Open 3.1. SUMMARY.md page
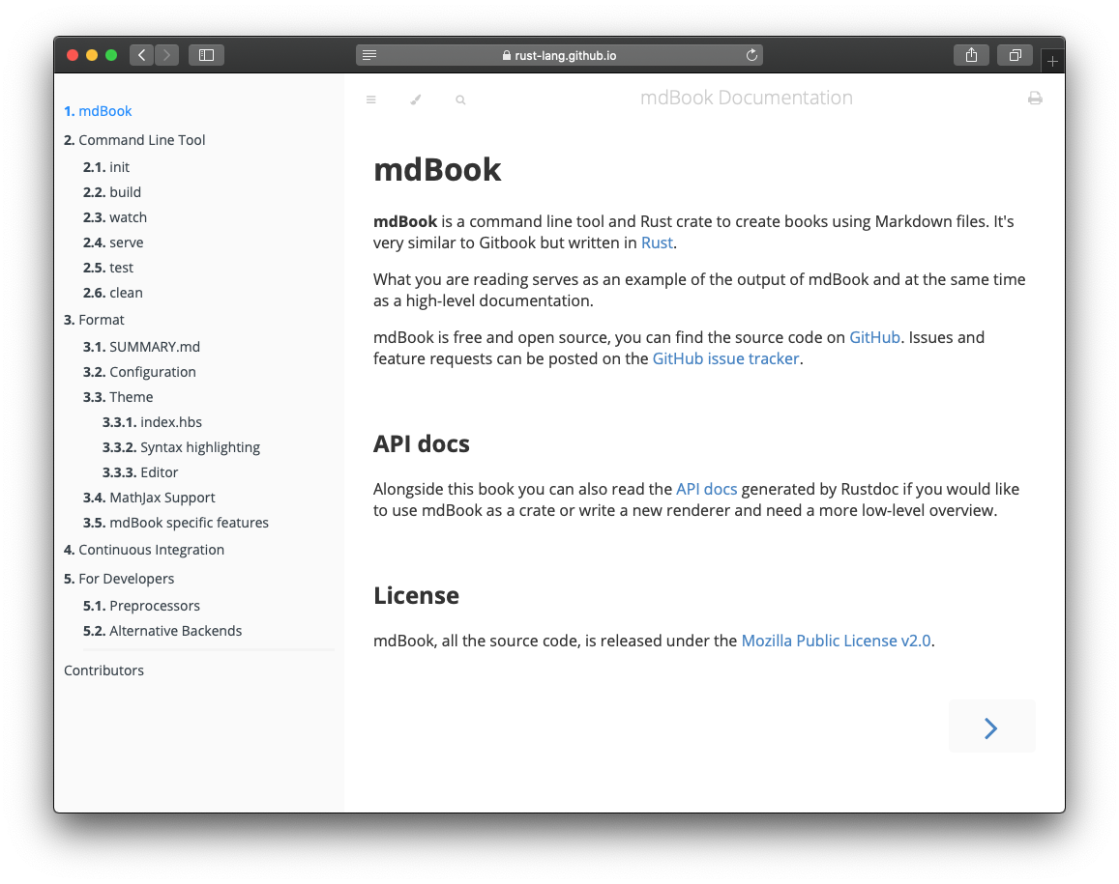The image size is (1119, 884). (x=141, y=347)
